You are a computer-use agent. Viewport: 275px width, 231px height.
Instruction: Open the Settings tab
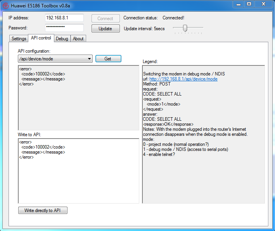(19, 39)
